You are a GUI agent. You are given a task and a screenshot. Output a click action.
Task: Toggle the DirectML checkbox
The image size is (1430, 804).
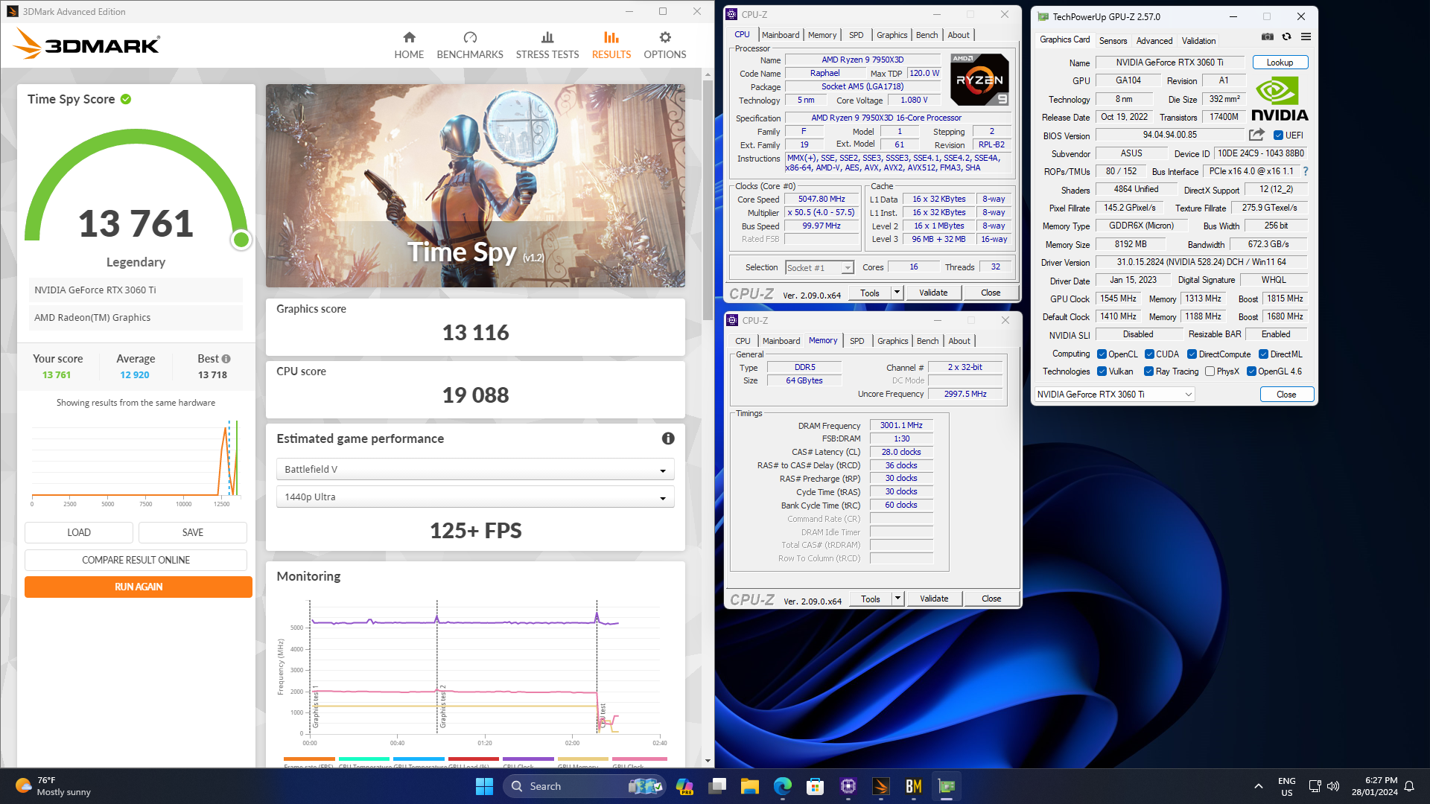(x=1263, y=354)
